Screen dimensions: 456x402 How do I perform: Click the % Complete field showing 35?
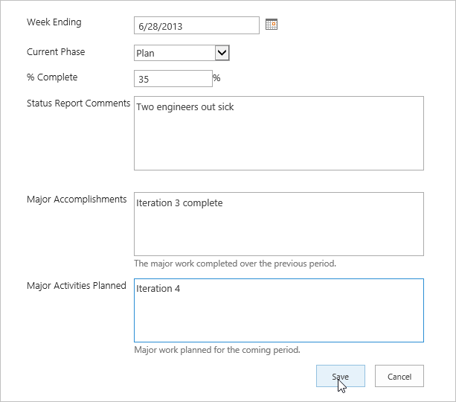(173, 79)
